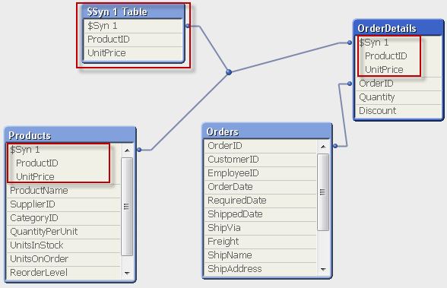Click Products table scroll-up arrow
447x288 pixels.
pos(127,150)
